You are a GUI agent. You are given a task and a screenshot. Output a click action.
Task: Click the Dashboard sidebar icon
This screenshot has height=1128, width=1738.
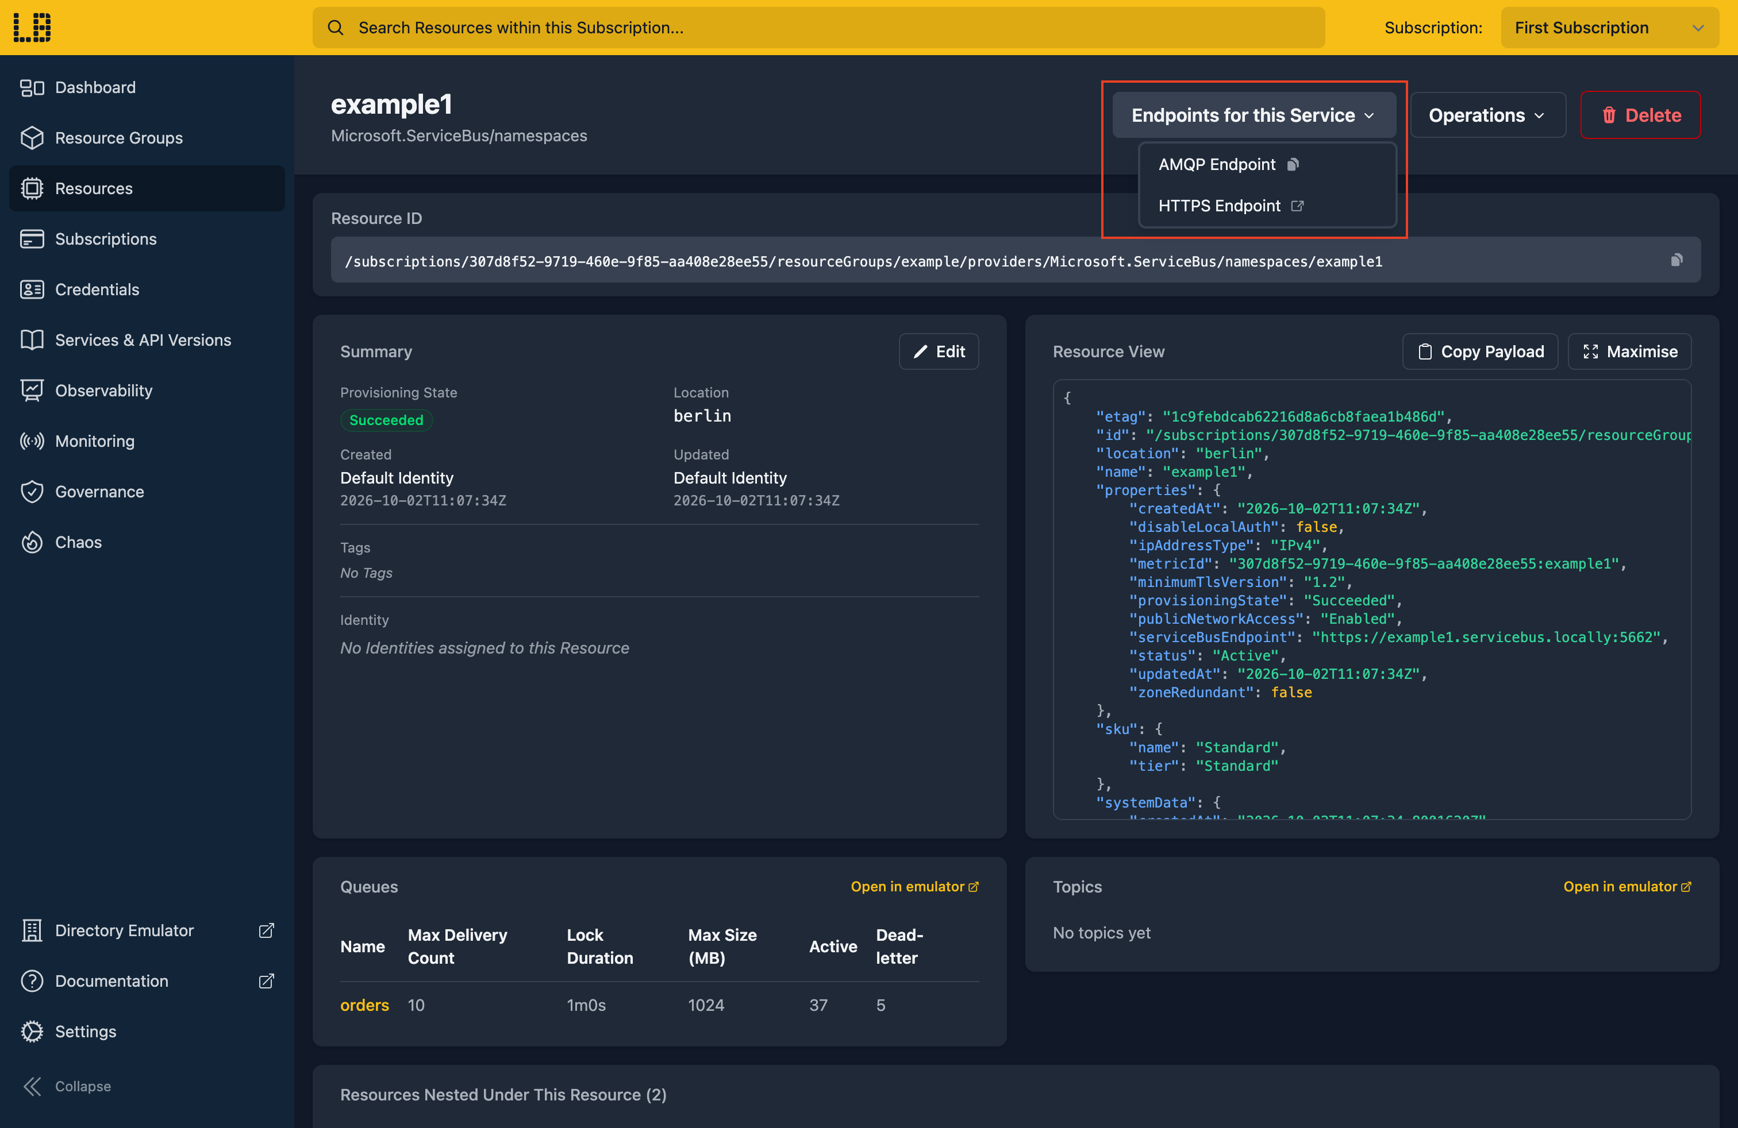pyautogui.click(x=32, y=87)
